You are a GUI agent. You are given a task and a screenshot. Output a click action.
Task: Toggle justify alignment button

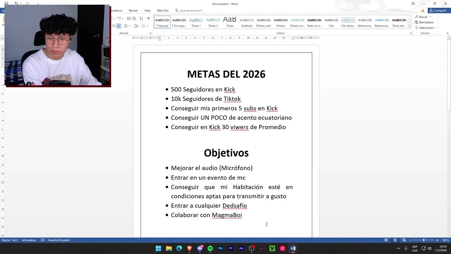118,26
